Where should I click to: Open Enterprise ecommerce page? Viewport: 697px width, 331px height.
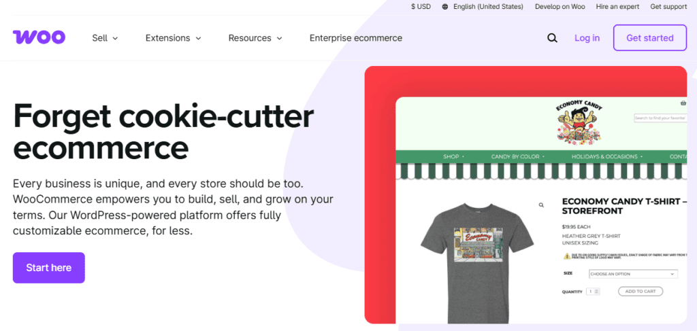[355, 38]
